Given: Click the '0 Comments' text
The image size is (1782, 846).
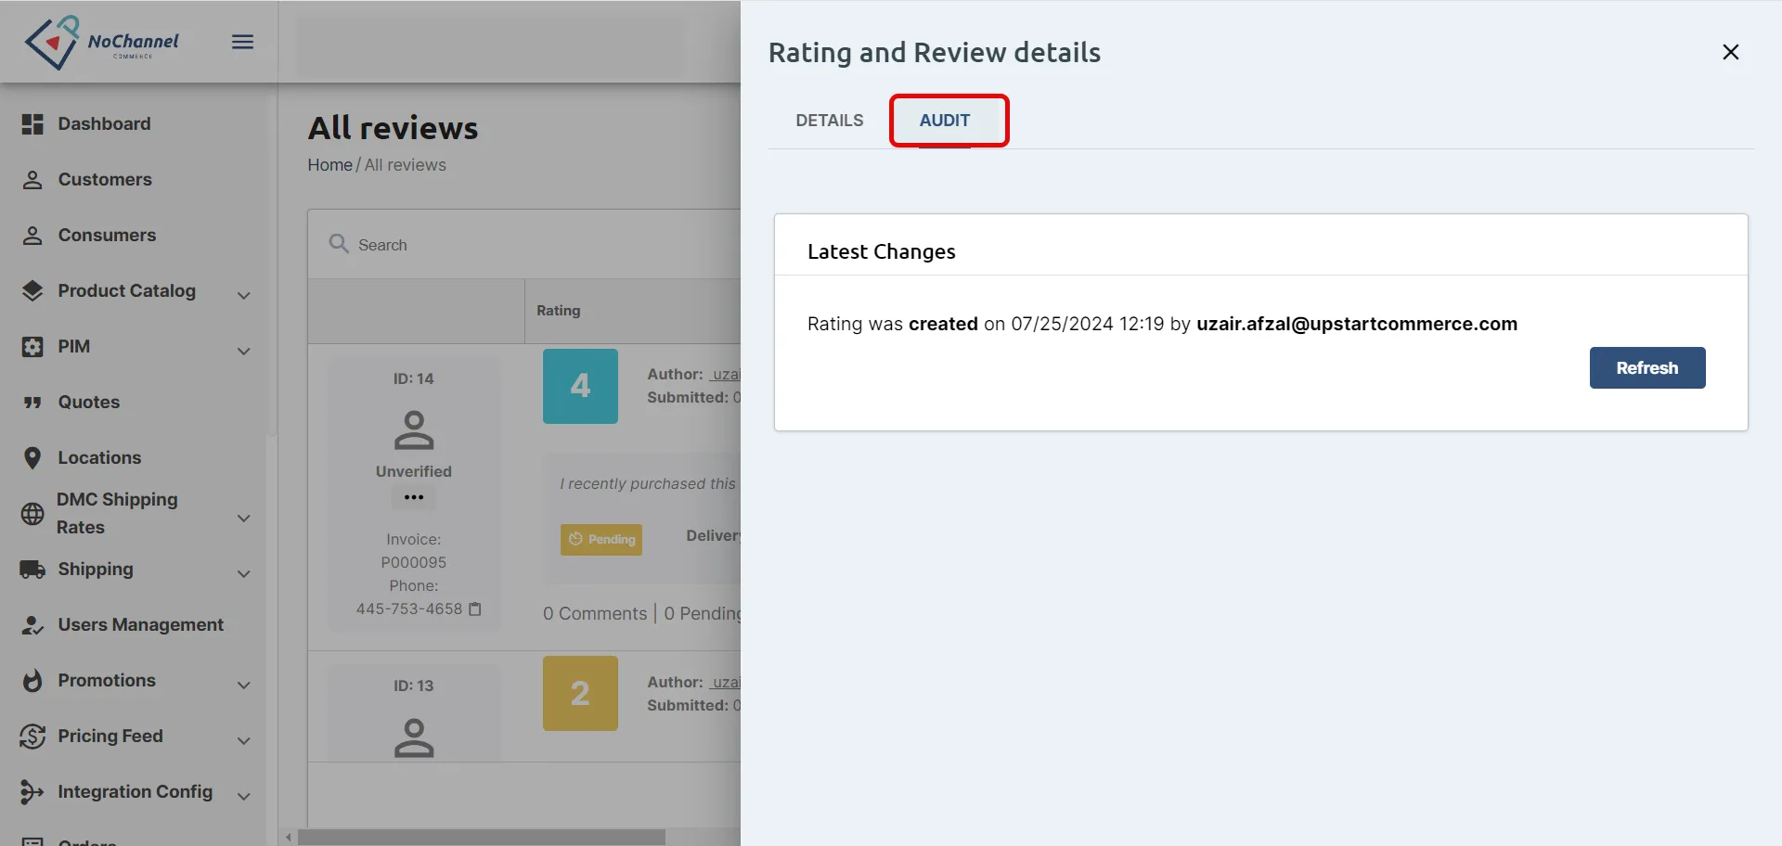Looking at the screenshot, I should coord(595,613).
